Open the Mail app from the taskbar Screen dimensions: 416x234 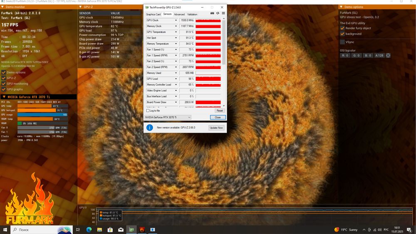pyautogui.click(x=121, y=230)
